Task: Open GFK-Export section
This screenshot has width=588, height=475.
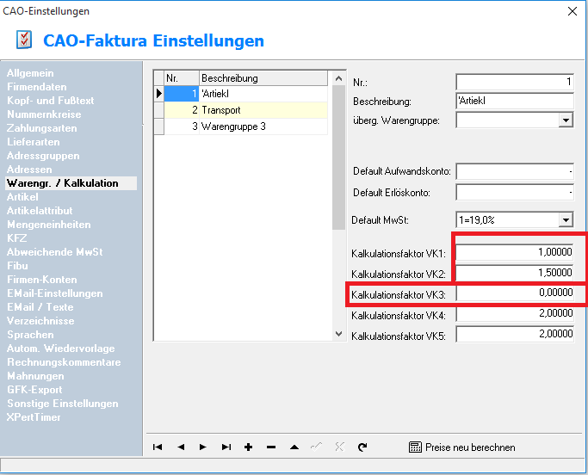Action: (34, 390)
